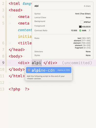96x128 pixels.
Task: Click the <head> tag on line 3
Action: 16,10
